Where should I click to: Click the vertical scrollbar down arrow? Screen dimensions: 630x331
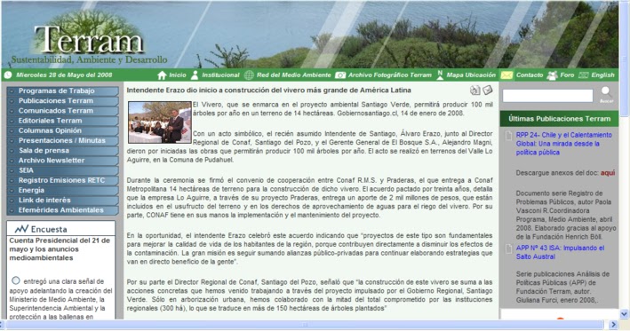624,314
